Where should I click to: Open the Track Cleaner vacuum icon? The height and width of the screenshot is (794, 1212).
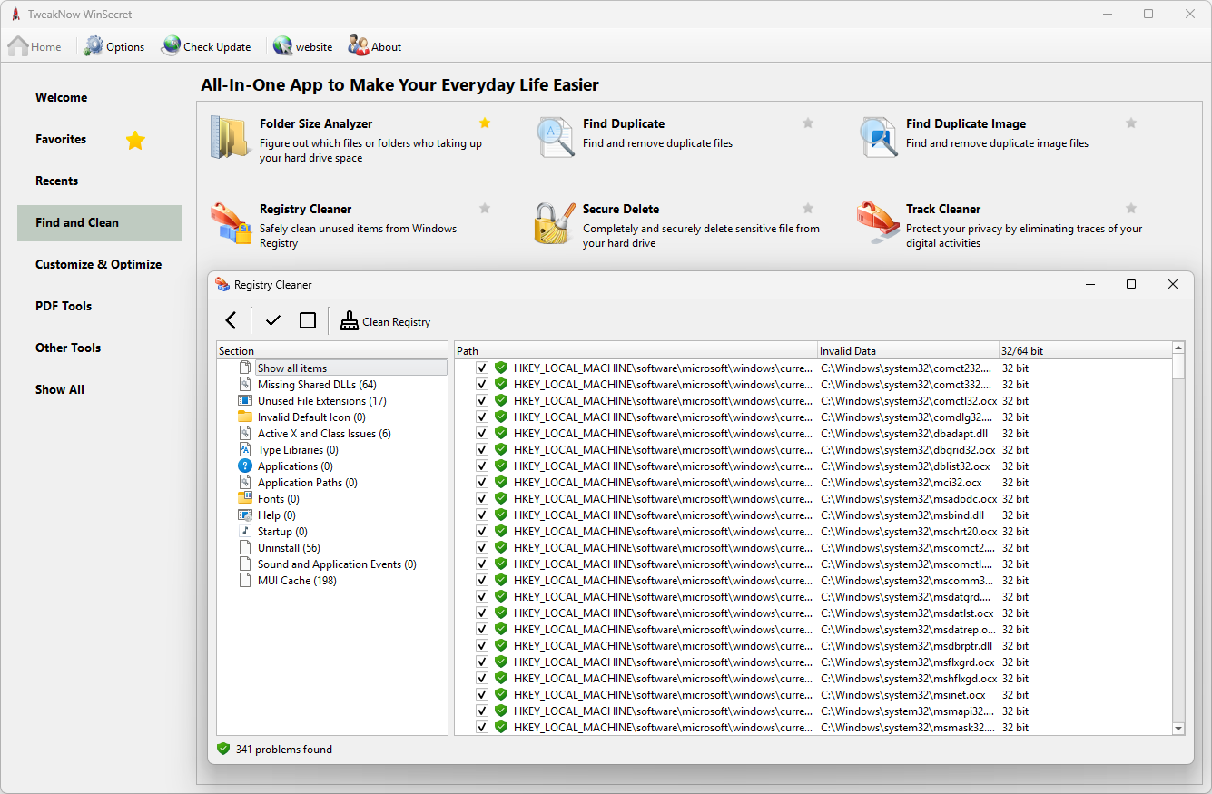[x=878, y=224]
